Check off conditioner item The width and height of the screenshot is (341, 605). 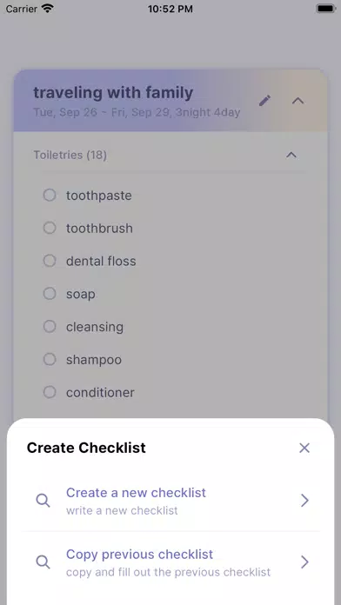click(x=50, y=392)
